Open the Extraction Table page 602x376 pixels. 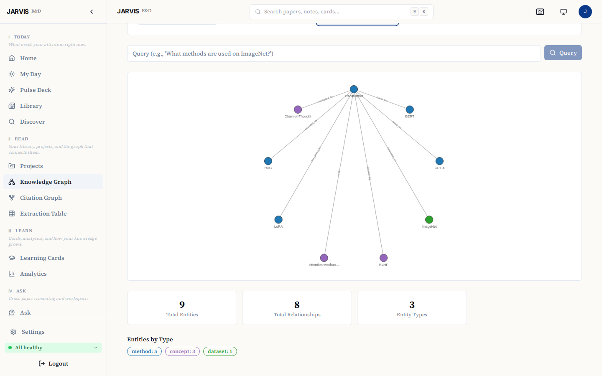point(53,213)
